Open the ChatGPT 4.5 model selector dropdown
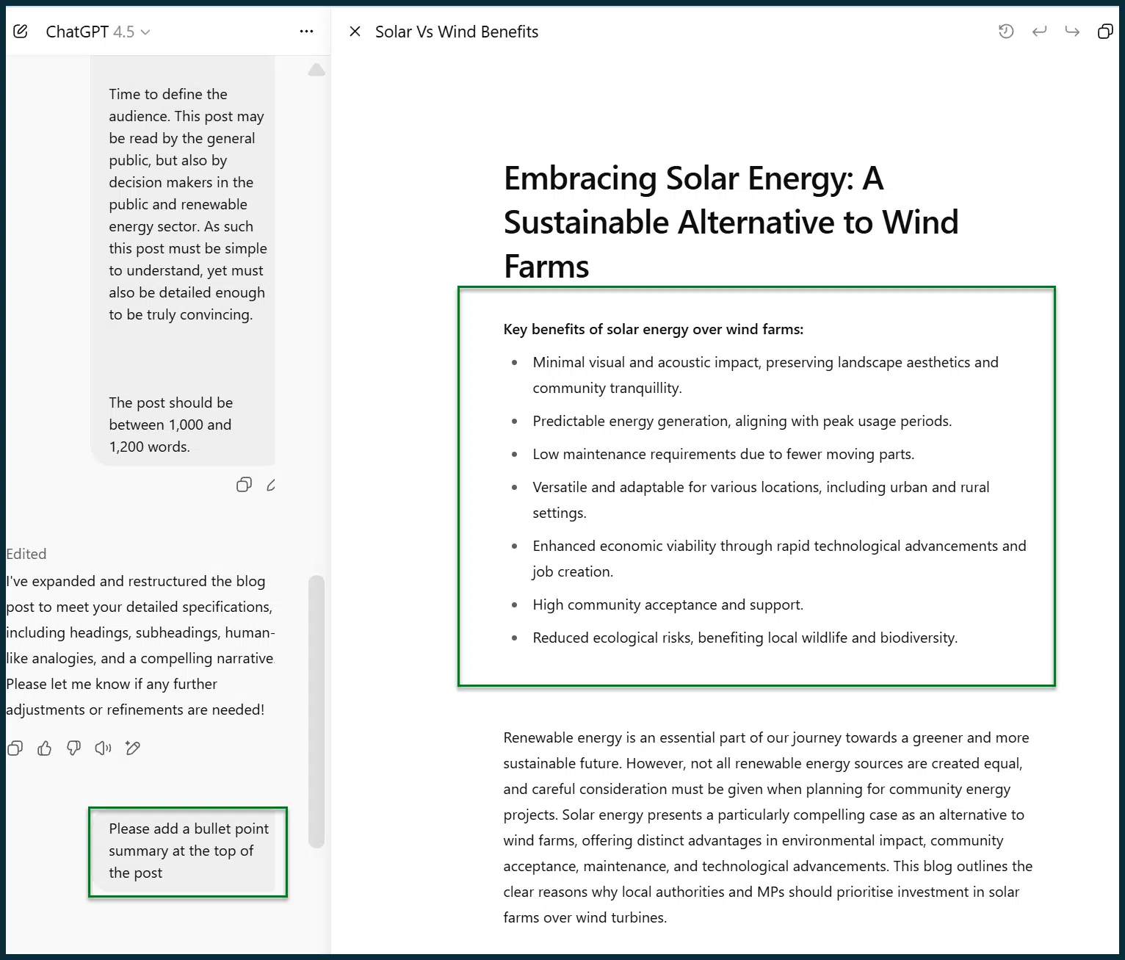The image size is (1125, 960). tap(98, 32)
